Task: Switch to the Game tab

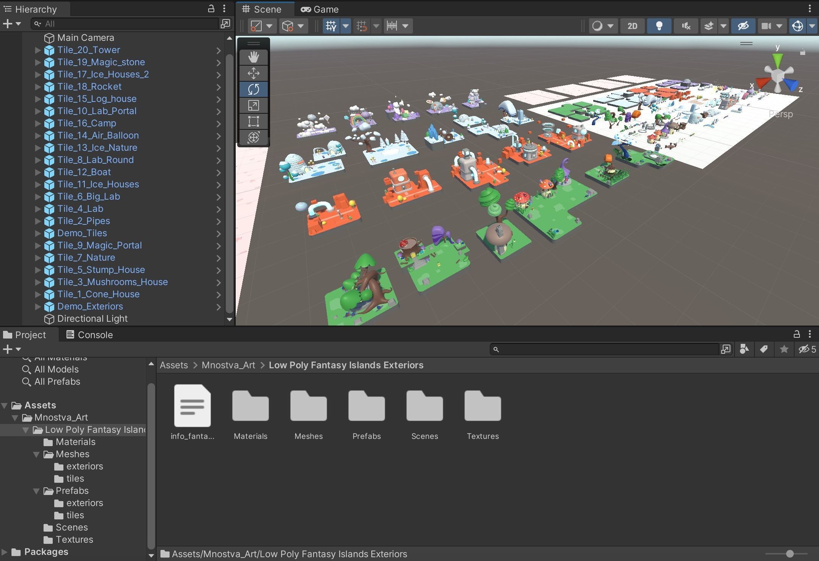Action: [x=320, y=9]
